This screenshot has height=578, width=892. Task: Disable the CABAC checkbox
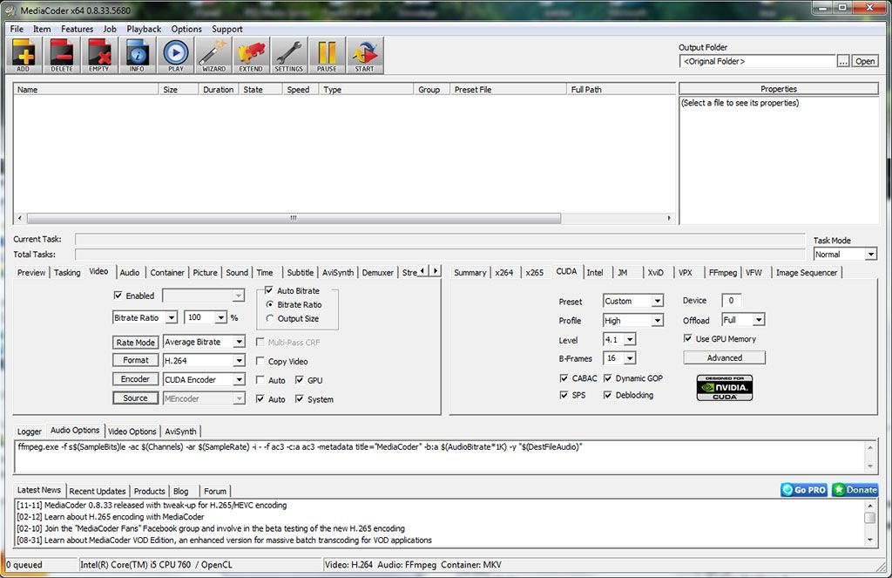click(x=564, y=378)
